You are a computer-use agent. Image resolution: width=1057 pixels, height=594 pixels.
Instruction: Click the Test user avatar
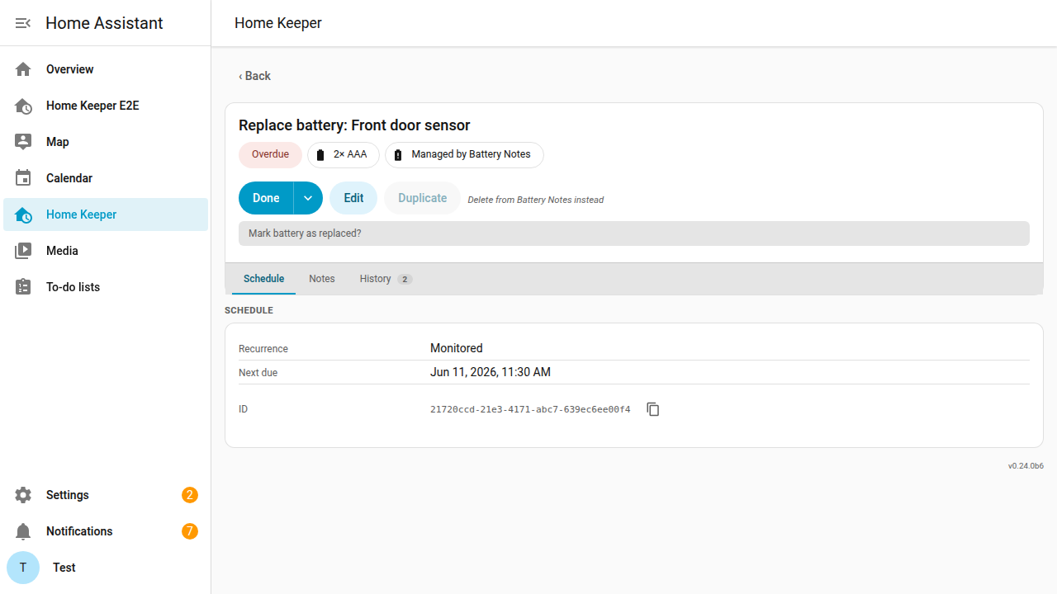tap(23, 568)
